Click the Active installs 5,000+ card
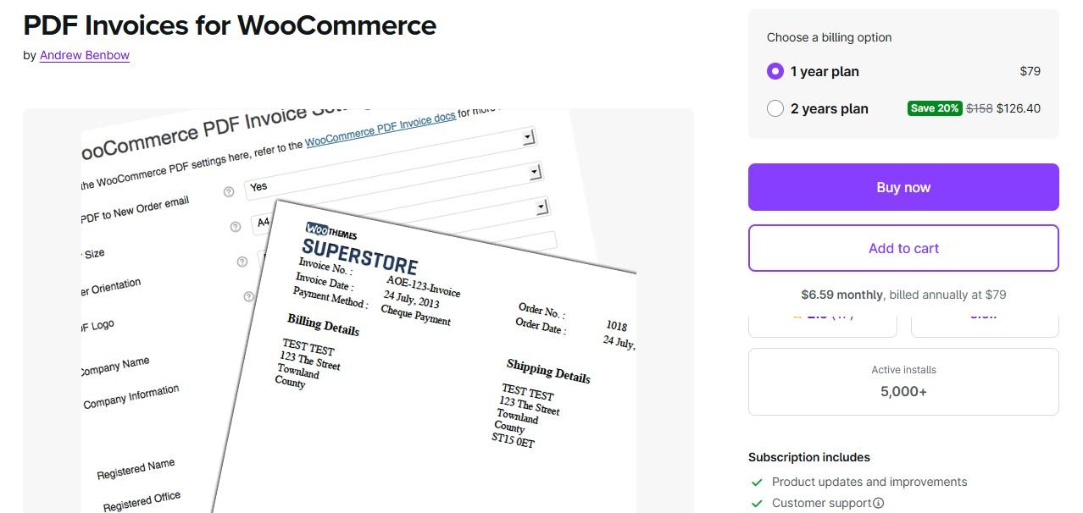Viewport: 1083px width, 513px height. 903,382
